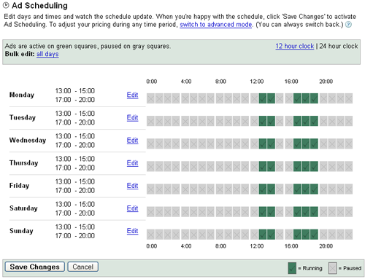The image size is (365, 279).
Task: Edit Friday's schedule
Action: (x=132, y=186)
